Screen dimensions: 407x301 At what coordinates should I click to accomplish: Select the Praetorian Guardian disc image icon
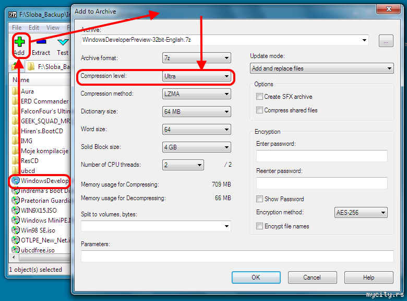pyautogui.click(x=16, y=200)
